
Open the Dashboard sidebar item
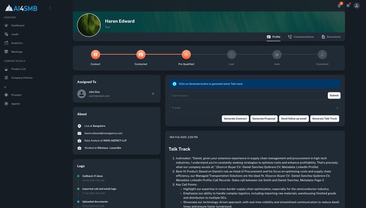point(18,25)
